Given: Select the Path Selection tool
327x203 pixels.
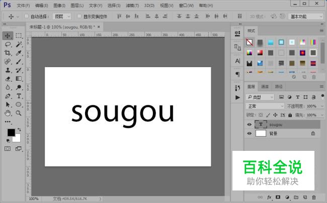Looking at the screenshot, I should coord(8,104).
